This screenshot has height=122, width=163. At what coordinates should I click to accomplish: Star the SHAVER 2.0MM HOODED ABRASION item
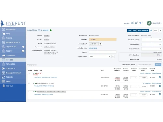[34, 92]
